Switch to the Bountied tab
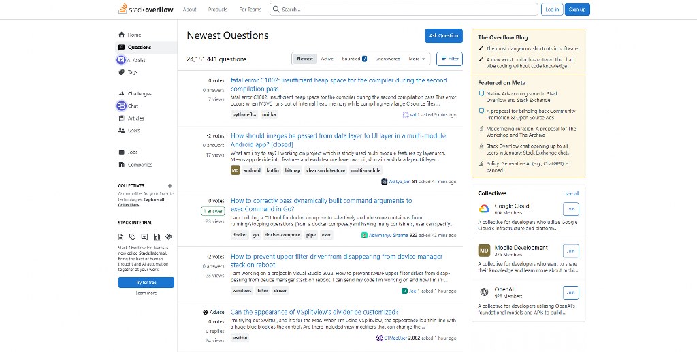697x352 pixels. coord(354,59)
